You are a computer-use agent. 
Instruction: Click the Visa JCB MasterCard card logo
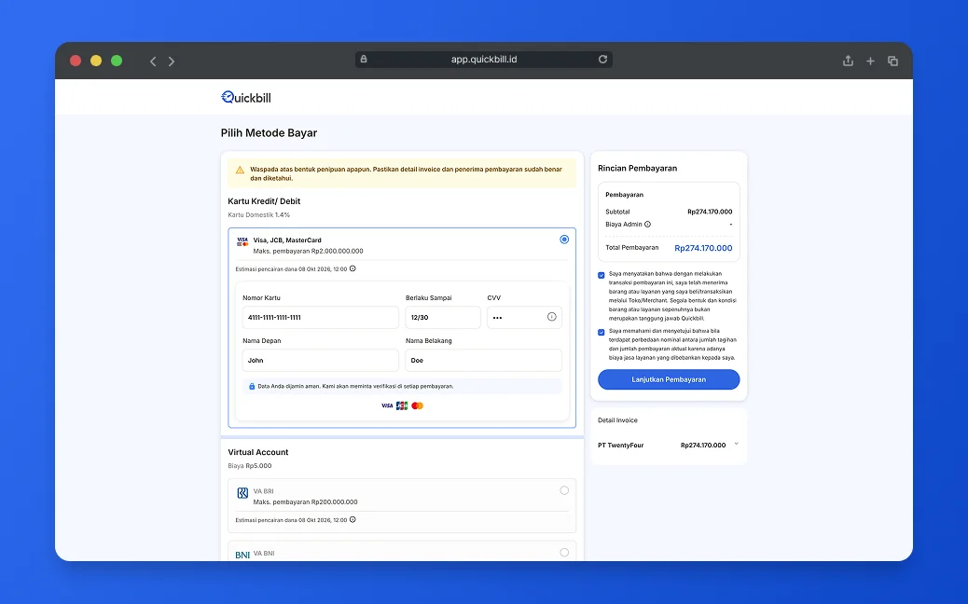(x=242, y=241)
